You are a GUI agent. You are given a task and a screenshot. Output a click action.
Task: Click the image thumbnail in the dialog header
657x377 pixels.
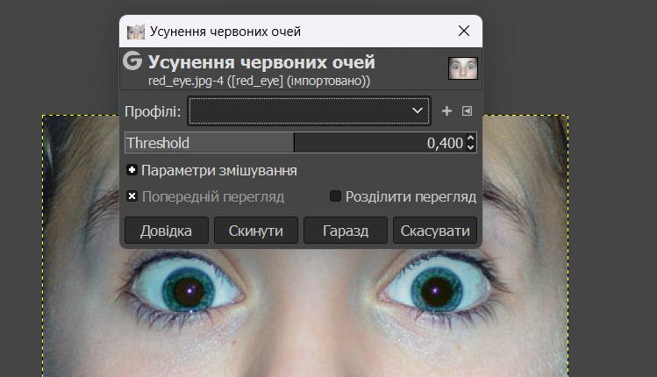pyautogui.click(x=463, y=68)
